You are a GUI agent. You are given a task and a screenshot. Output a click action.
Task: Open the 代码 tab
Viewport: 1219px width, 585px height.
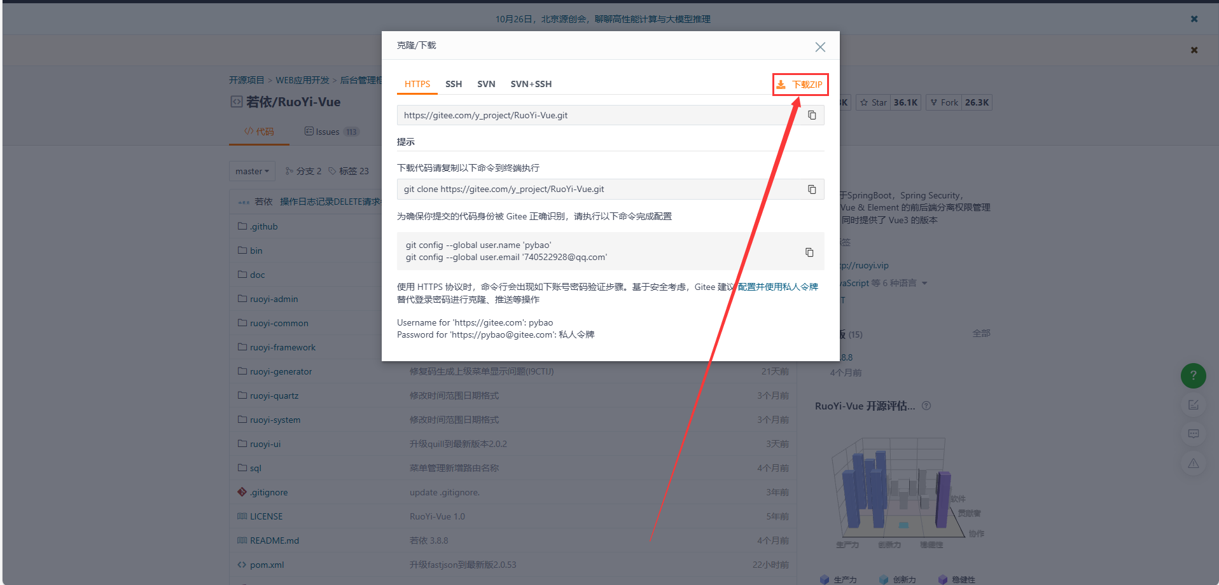(x=259, y=132)
